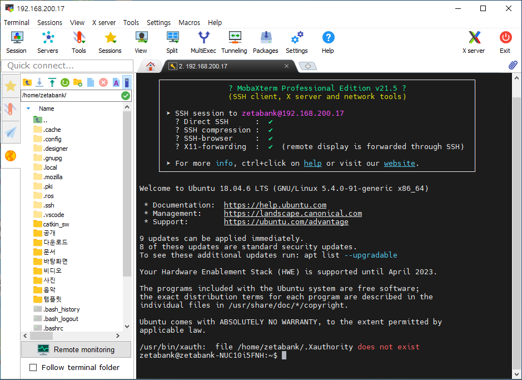
Task: Click the View toolbar icon
Action: click(x=141, y=42)
